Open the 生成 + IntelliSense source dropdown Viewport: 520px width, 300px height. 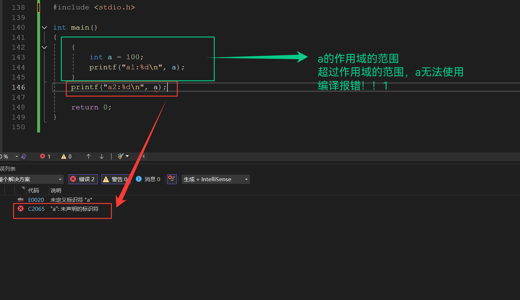(216, 179)
